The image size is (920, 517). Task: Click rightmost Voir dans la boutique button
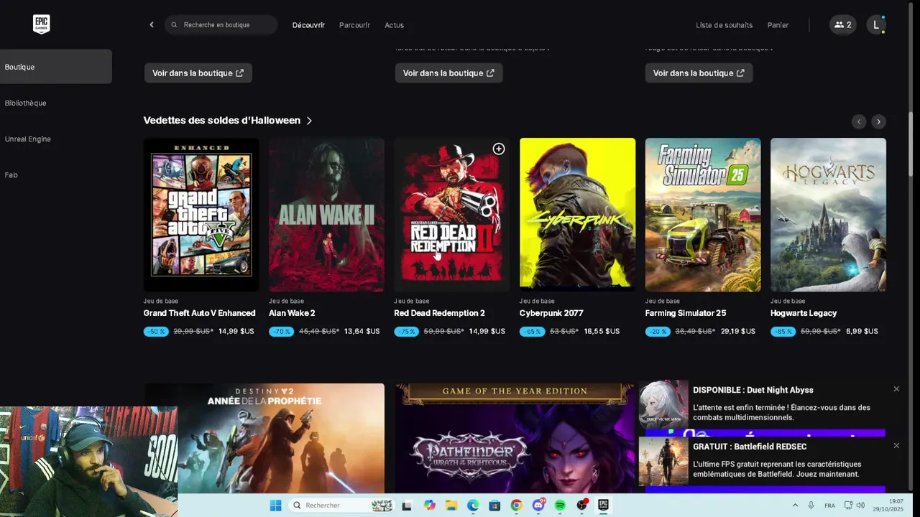699,73
